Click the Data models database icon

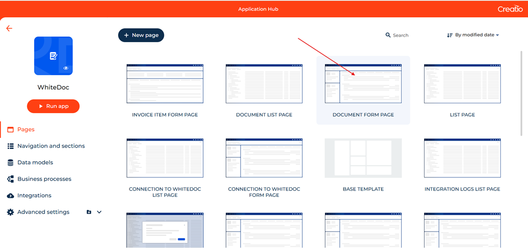[x=10, y=162]
